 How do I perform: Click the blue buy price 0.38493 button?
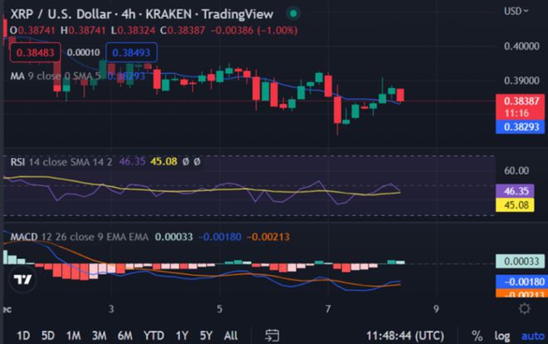click(x=130, y=52)
